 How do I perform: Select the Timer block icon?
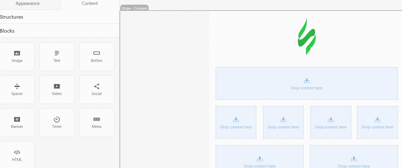pos(57,119)
